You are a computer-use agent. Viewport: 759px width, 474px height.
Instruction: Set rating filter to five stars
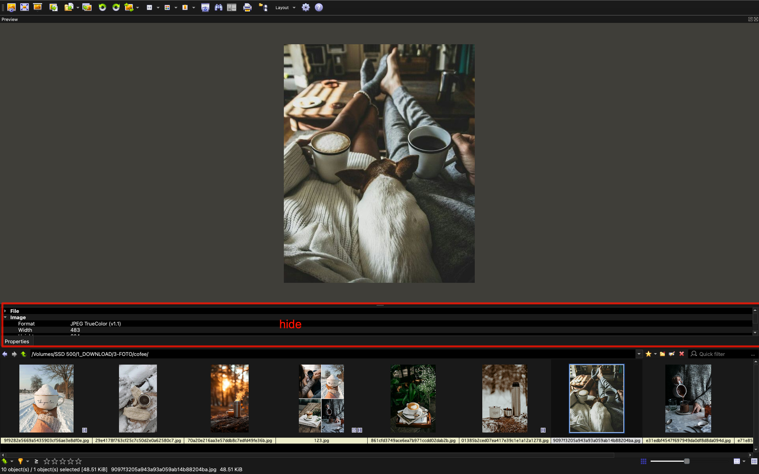pyautogui.click(x=78, y=461)
